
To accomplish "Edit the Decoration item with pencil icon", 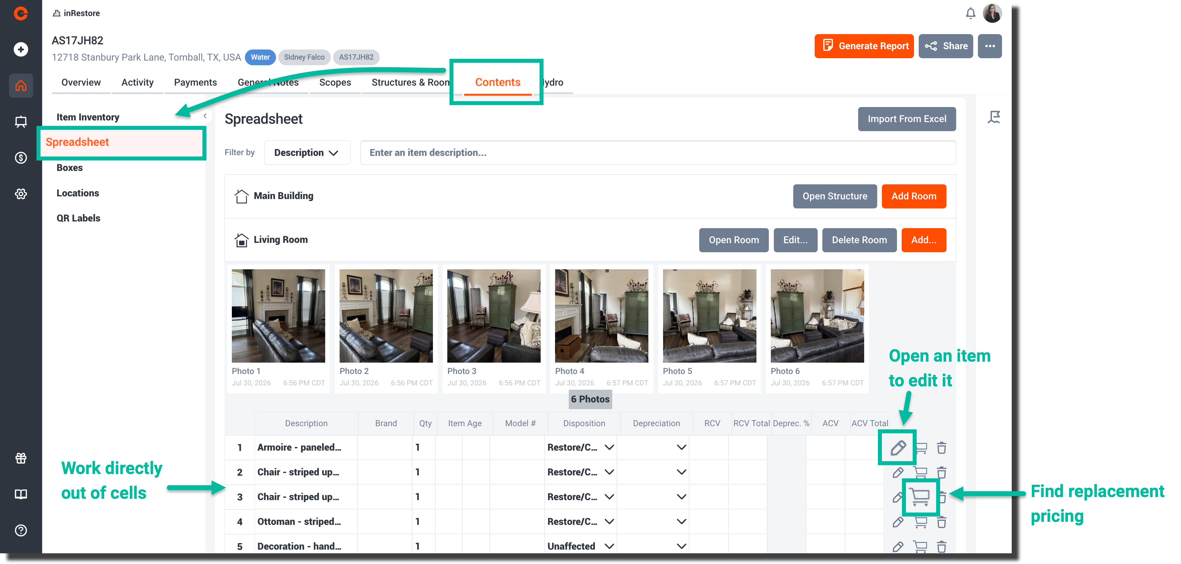I will (x=898, y=547).
